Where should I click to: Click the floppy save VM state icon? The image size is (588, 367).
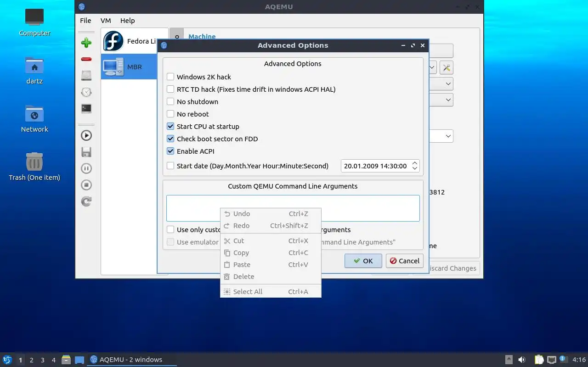(x=86, y=152)
